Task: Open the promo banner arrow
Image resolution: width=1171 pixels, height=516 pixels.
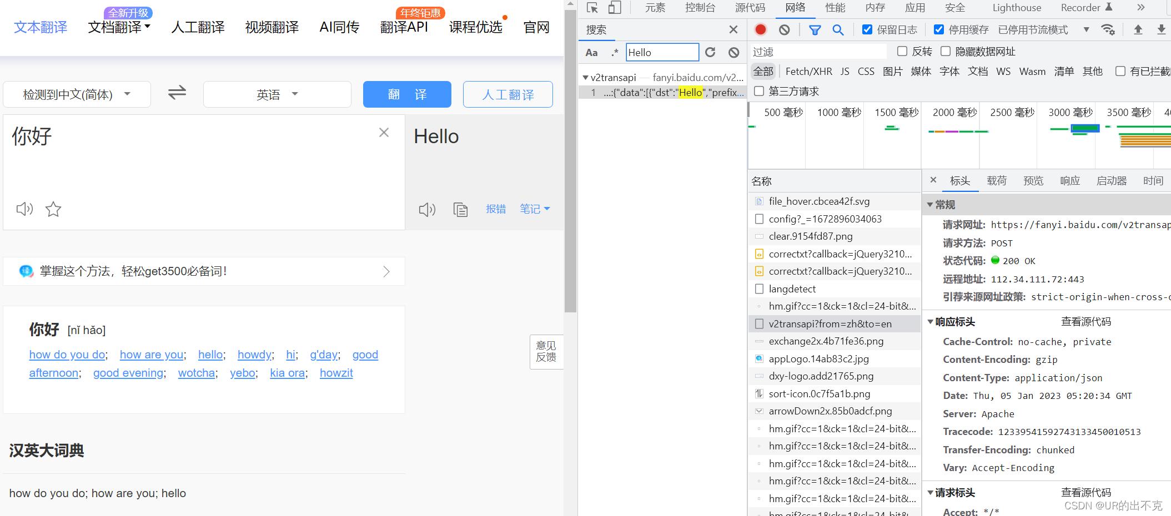Action: tap(386, 271)
